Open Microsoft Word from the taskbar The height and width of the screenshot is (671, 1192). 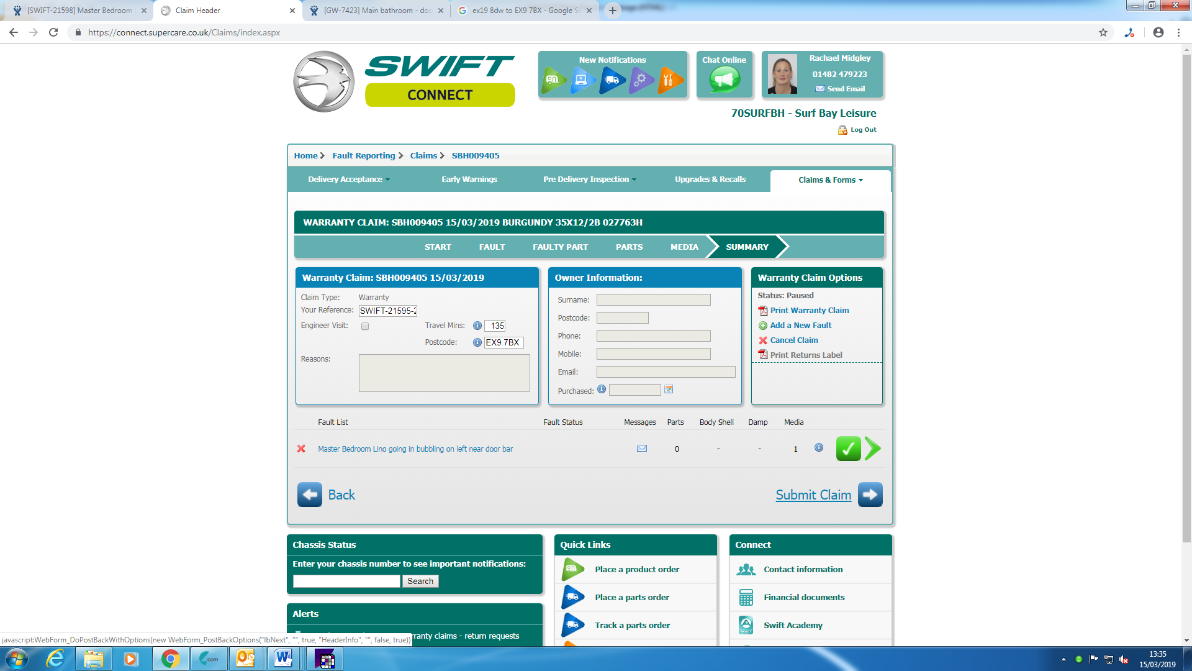click(x=284, y=659)
